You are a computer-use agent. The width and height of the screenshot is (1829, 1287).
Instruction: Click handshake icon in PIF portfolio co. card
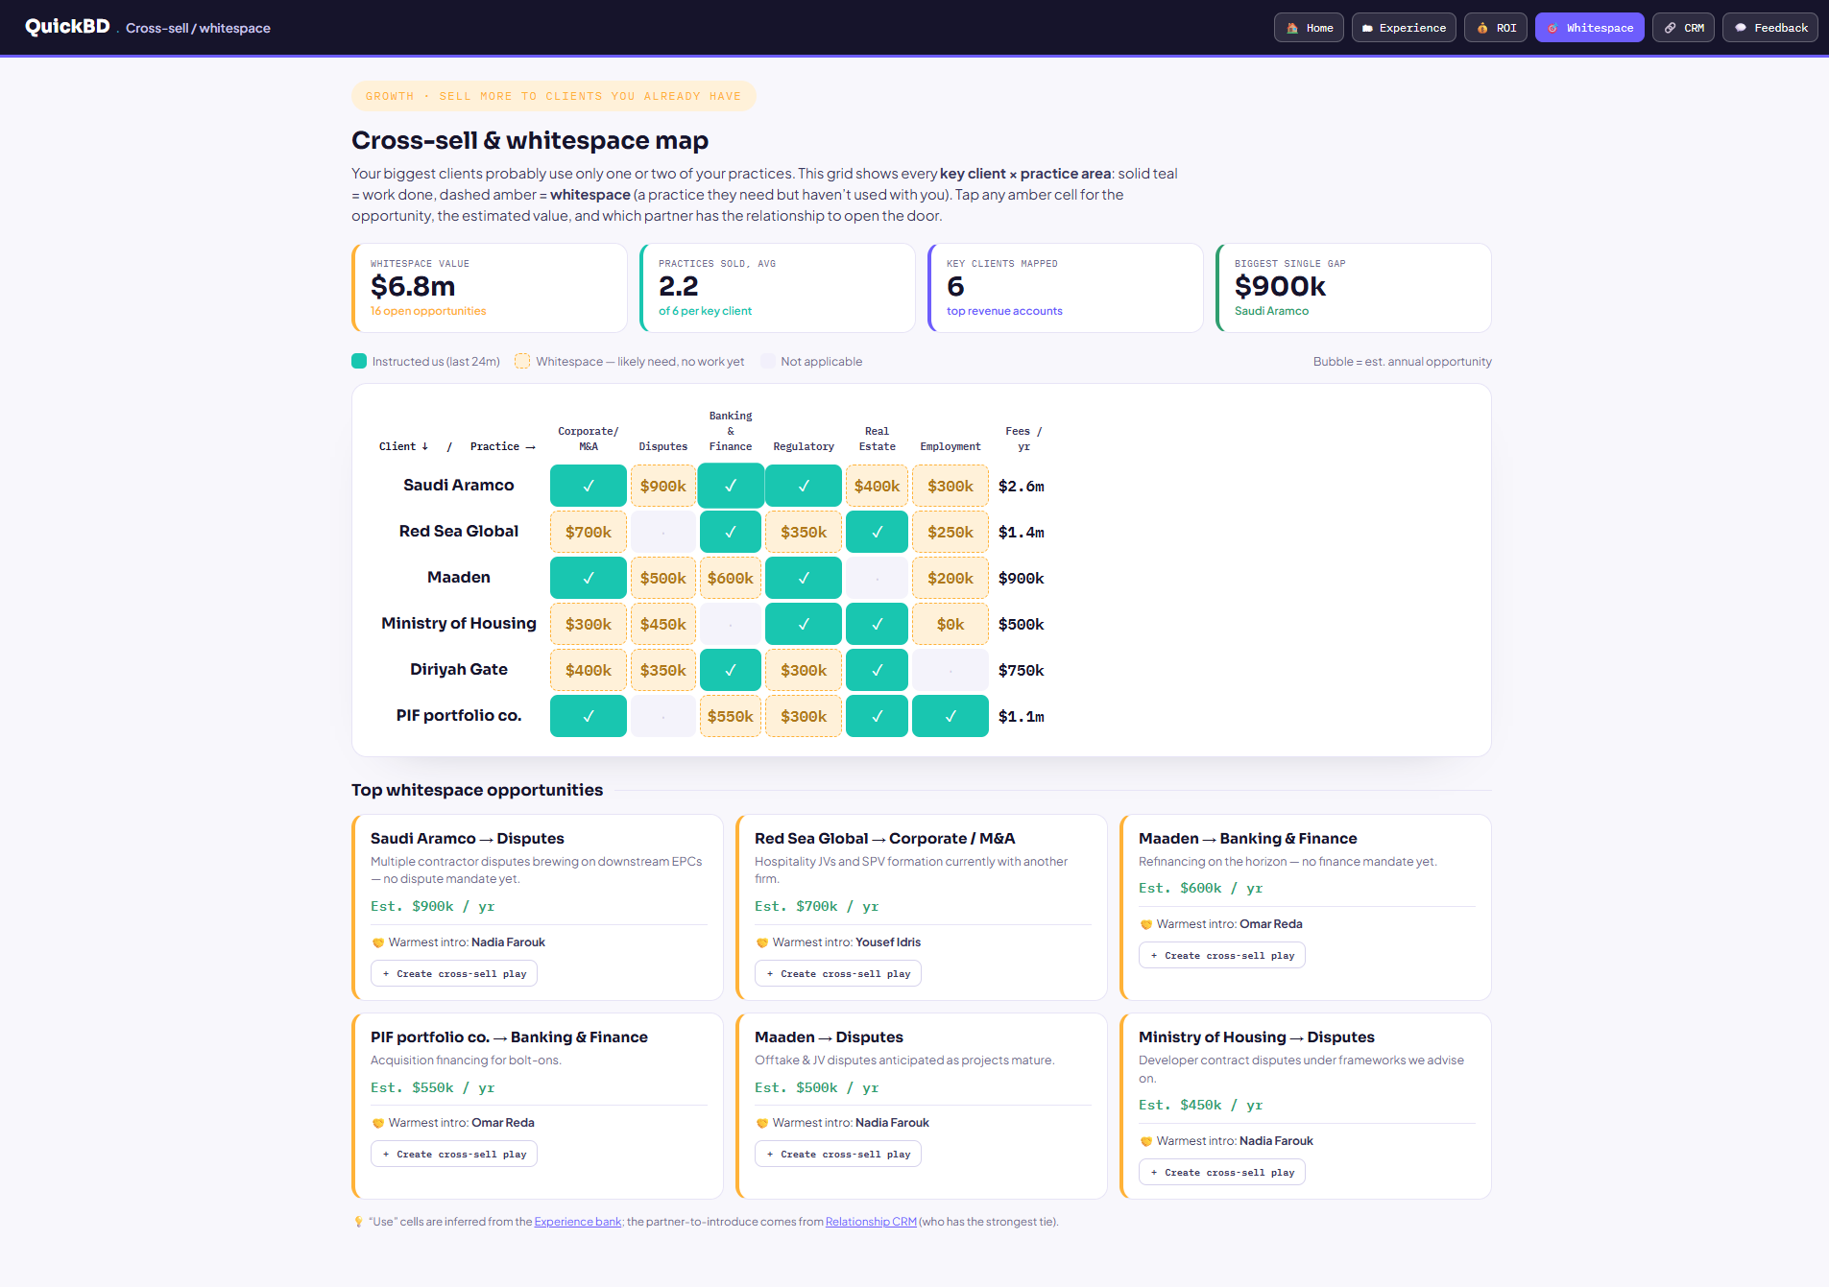pos(377,1124)
